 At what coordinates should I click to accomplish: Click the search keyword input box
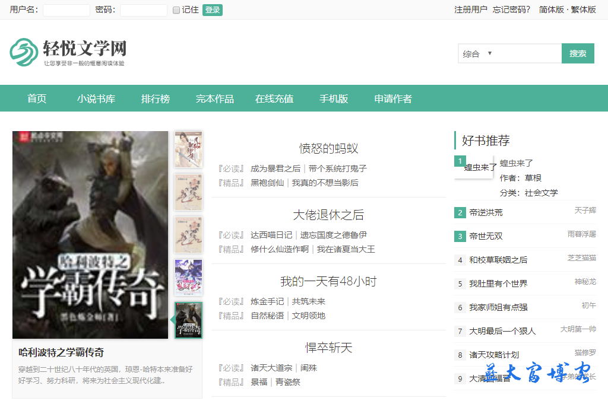[528, 53]
